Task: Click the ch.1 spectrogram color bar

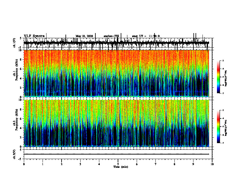Action: (x=218, y=77)
